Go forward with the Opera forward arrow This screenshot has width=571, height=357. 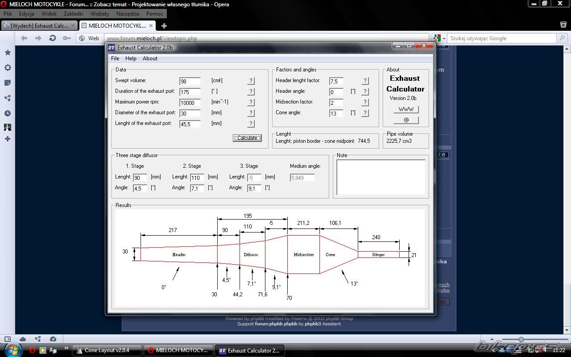[38, 38]
